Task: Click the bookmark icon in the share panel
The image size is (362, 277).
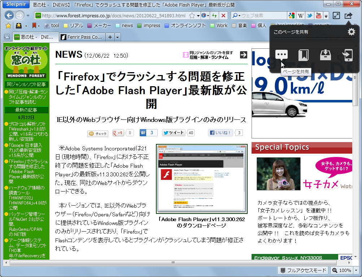Action: (x=304, y=55)
